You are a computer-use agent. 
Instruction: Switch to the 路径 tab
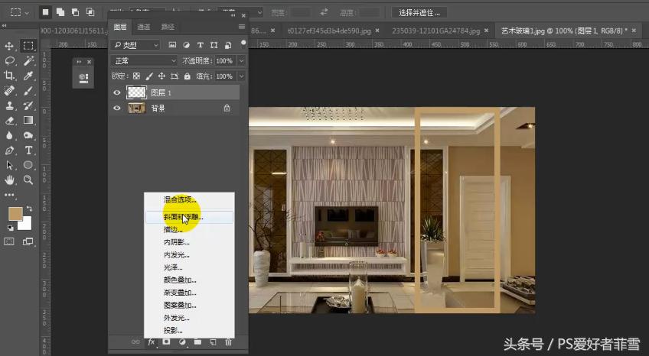(x=168, y=27)
